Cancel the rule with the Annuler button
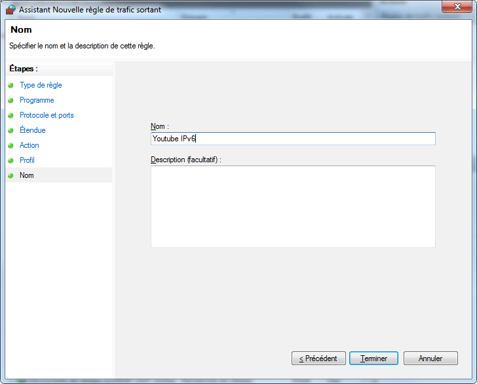The image size is (477, 384). coord(430,358)
